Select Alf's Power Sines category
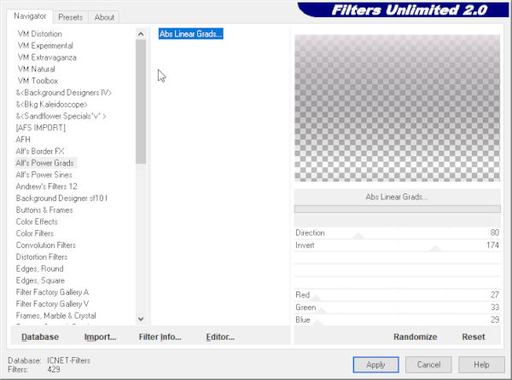The height and width of the screenshot is (380, 512). [44, 175]
